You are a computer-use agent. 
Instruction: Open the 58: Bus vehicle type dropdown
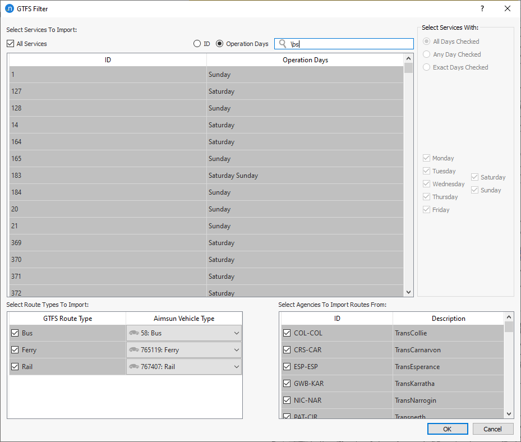pyautogui.click(x=237, y=333)
